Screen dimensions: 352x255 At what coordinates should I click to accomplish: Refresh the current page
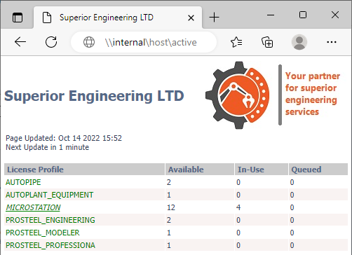tap(51, 42)
